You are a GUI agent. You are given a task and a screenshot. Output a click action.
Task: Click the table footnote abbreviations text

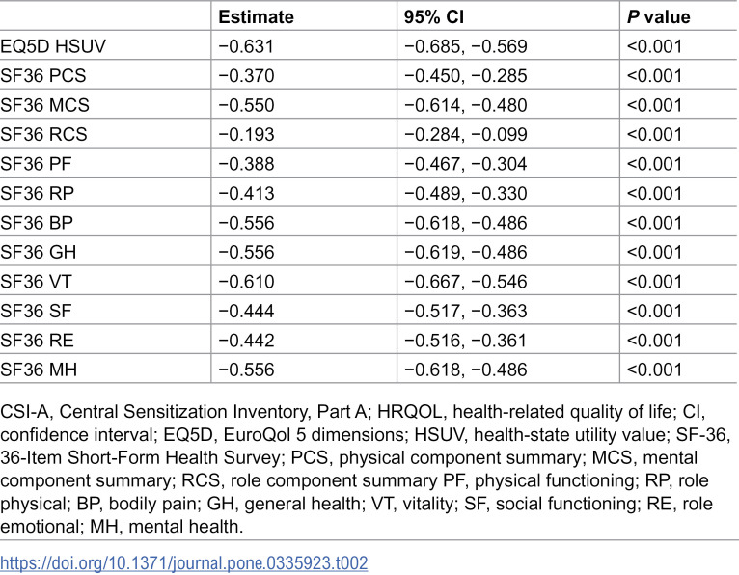pyautogui.click(x=366, y=469)
